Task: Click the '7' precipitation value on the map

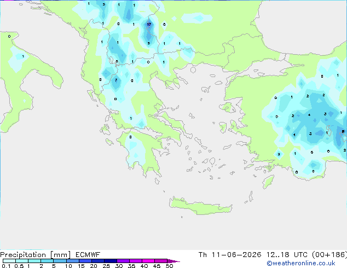Action: coord(116,80)
